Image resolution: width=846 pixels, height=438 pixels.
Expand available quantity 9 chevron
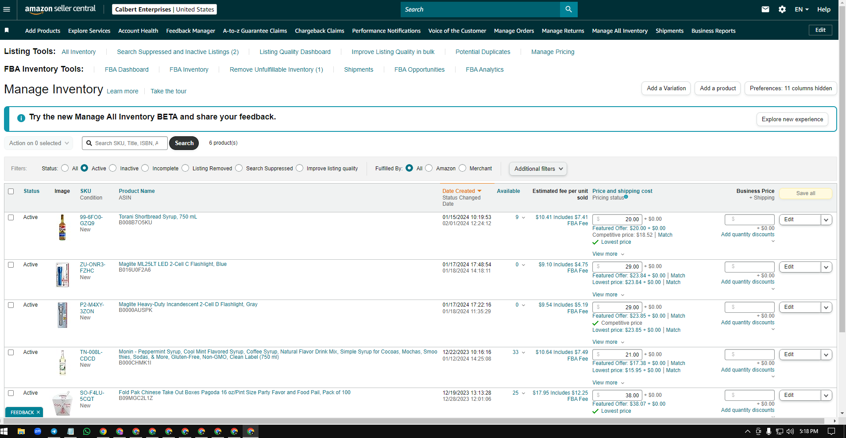523,218
